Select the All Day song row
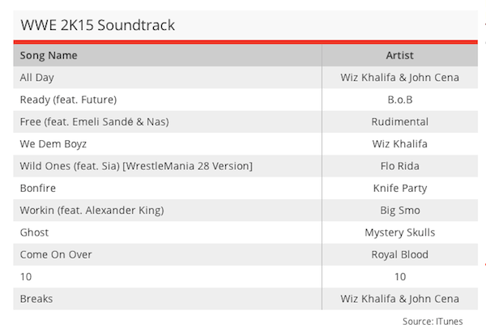Screen dimensions: 486x332 (x=245, y=78)
